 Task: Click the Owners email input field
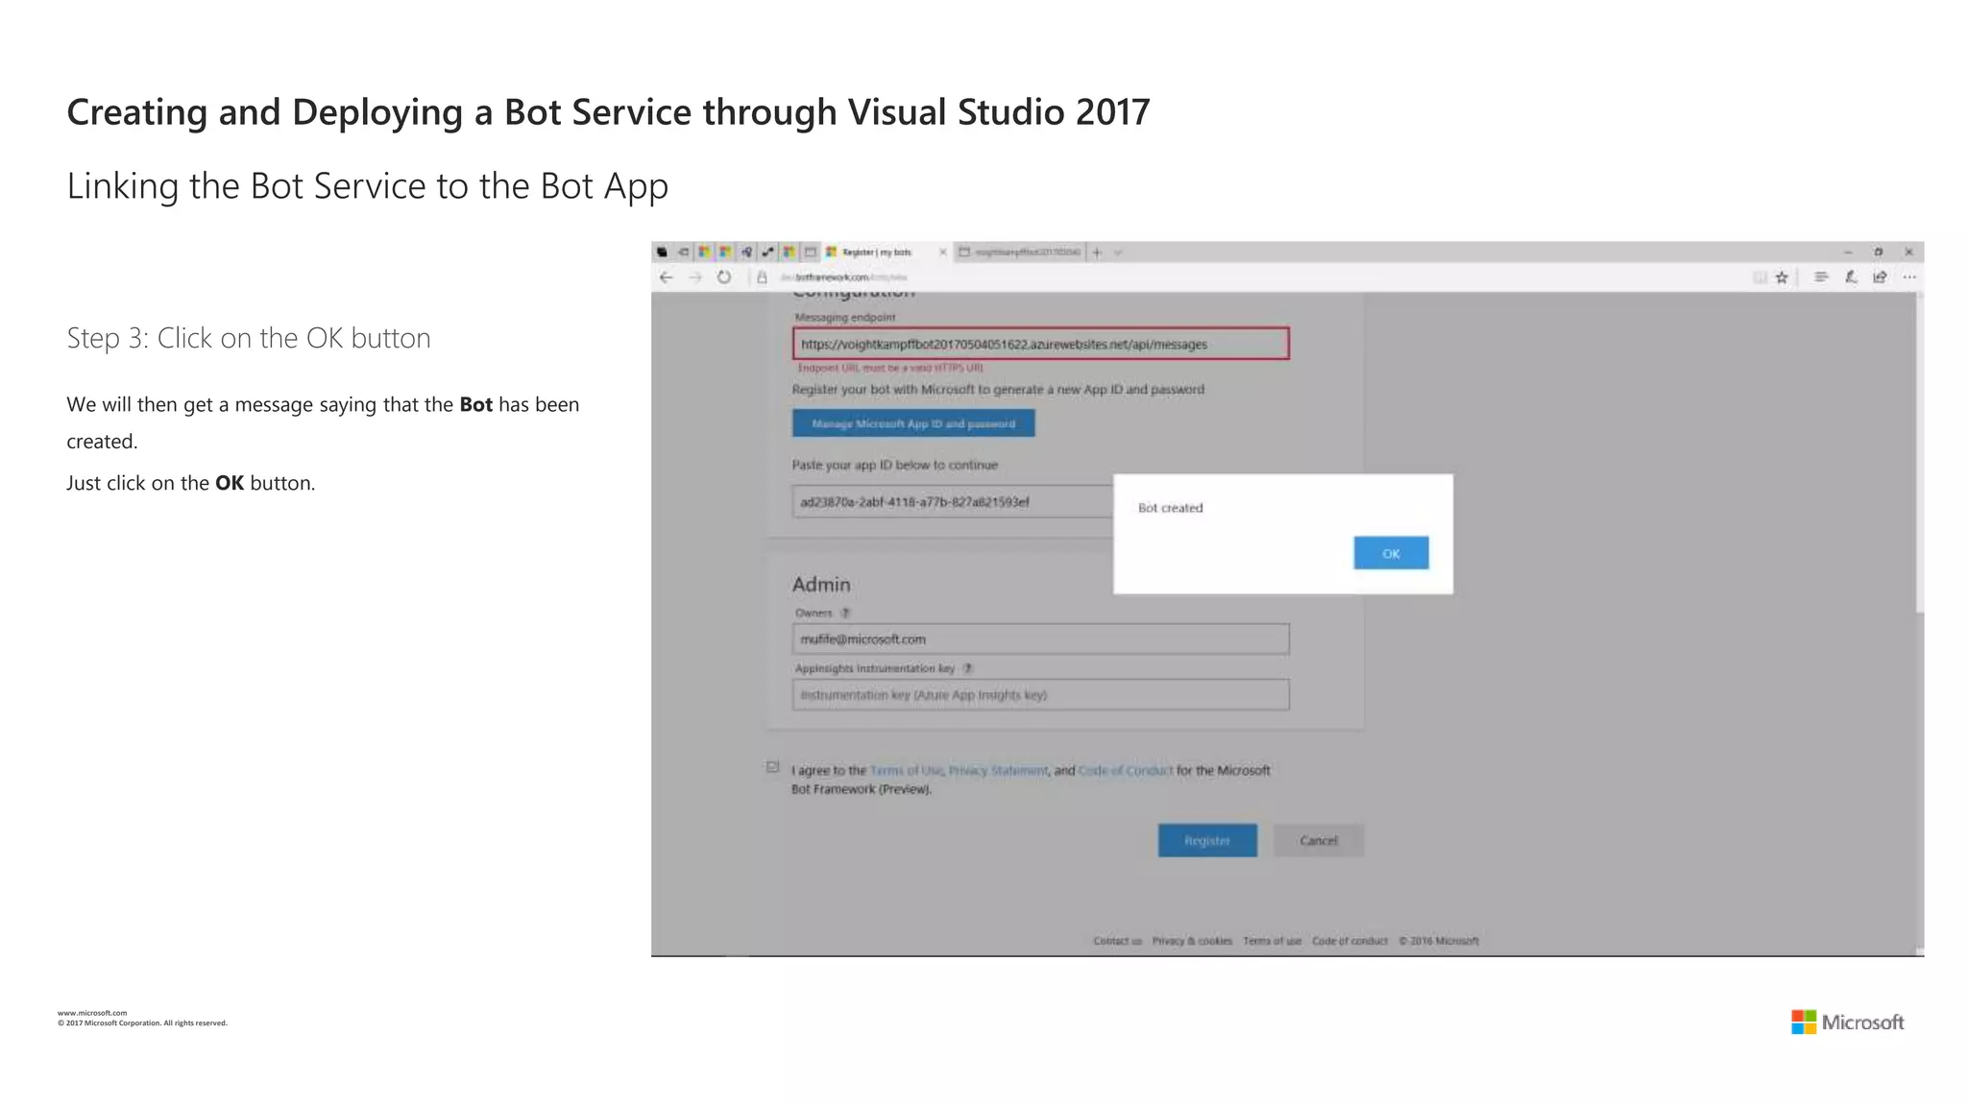(1039, 639)
